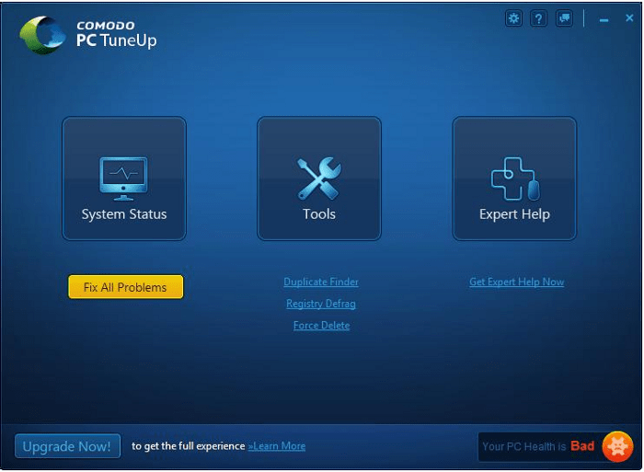Follow the Learn More link

click(277, 446)
